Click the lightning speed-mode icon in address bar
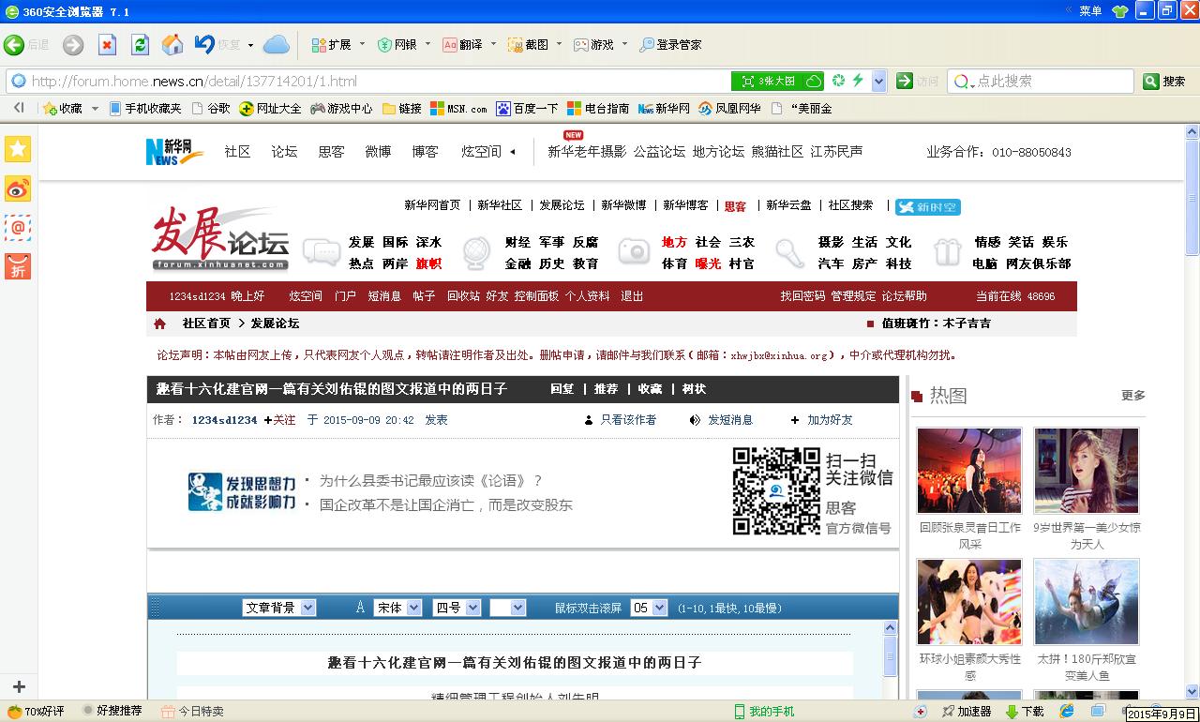The width and height of the screenshot is (1200, 722). tap(858, 81)
